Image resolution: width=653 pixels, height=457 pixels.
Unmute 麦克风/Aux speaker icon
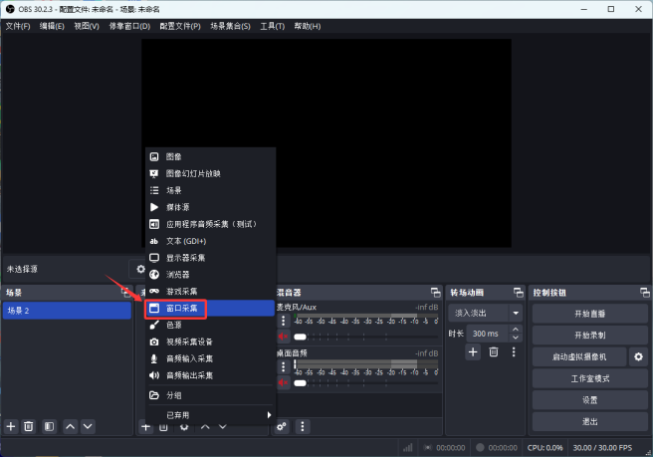point(283,337)
